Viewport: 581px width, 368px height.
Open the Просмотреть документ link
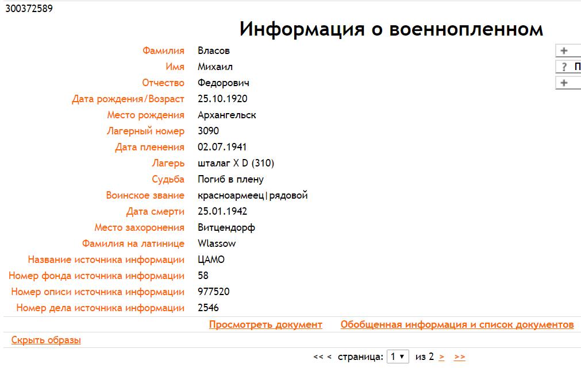click(266, 324)
